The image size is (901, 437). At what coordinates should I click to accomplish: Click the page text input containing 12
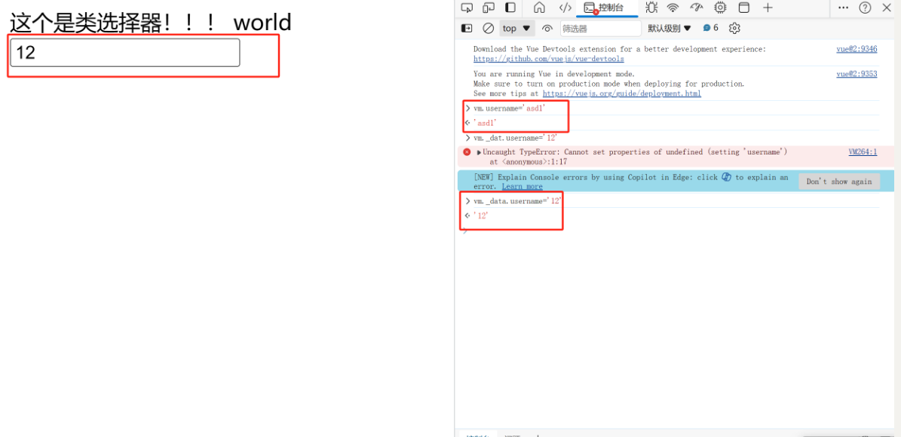point(124,53)
